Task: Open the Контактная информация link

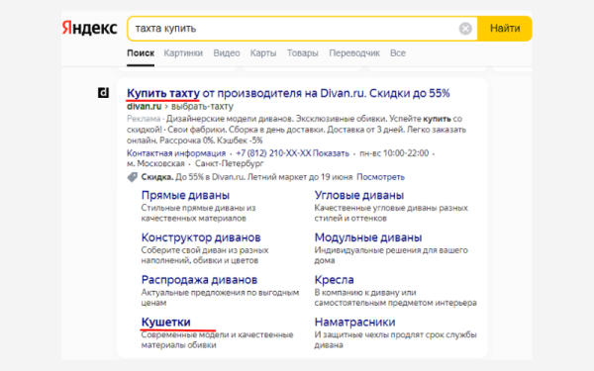Action: [176, 153]
